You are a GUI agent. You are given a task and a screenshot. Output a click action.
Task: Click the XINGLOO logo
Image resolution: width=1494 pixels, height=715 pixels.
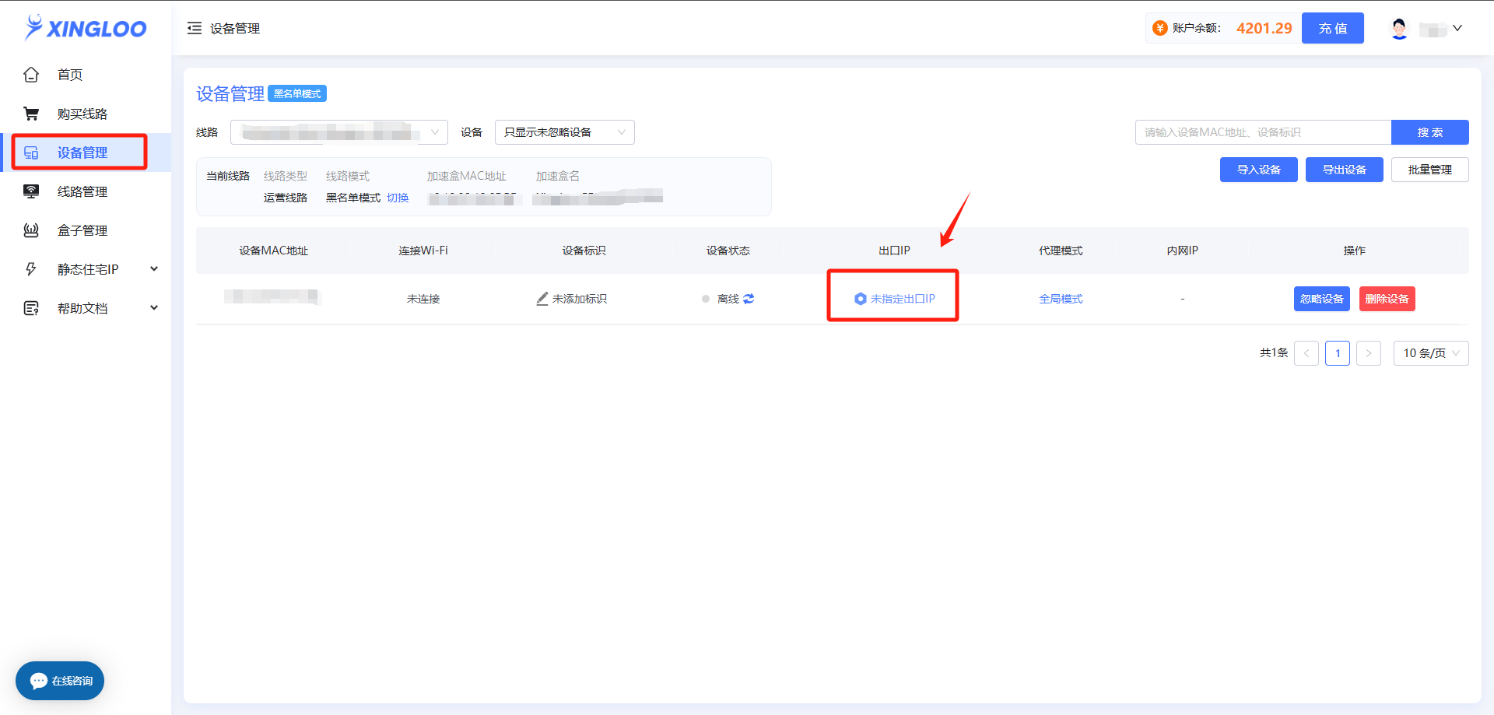point(86,28)
